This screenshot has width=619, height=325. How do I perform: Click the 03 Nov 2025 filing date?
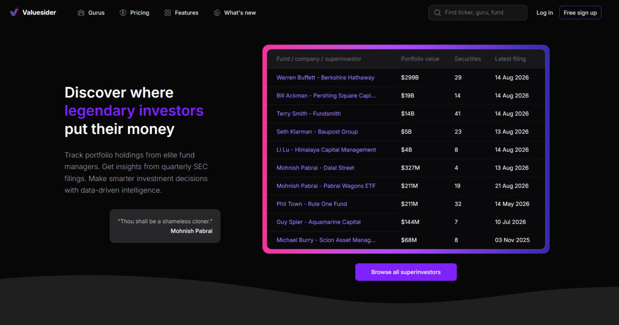pos(512,240)
